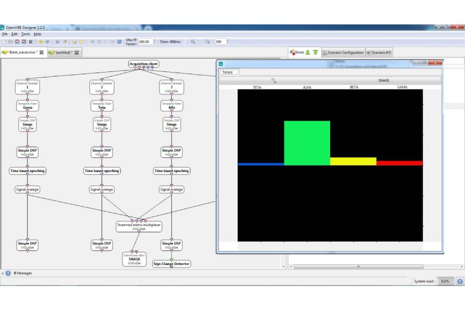Click the New scenario icon
Viewport: 465px width, 310px height.
point(3,42)
